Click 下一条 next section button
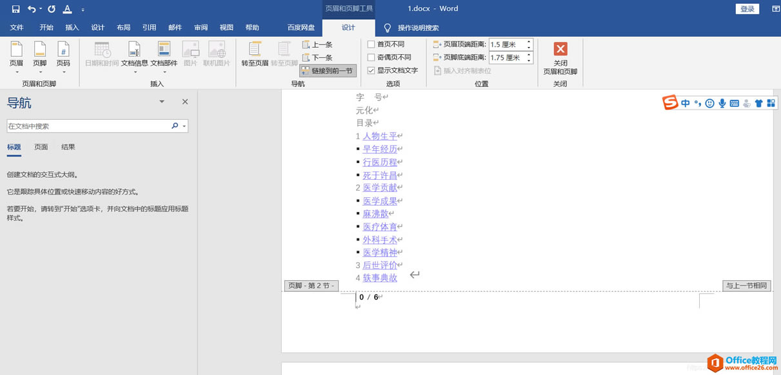 tap(317, 57)
